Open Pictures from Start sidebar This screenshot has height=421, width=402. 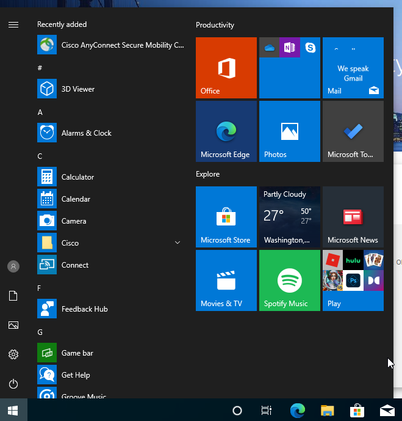13,325
